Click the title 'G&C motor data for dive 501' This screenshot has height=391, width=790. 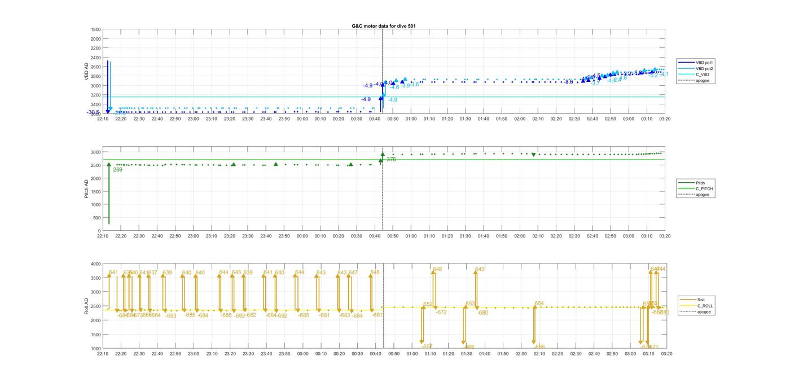[x=384, y=26]
